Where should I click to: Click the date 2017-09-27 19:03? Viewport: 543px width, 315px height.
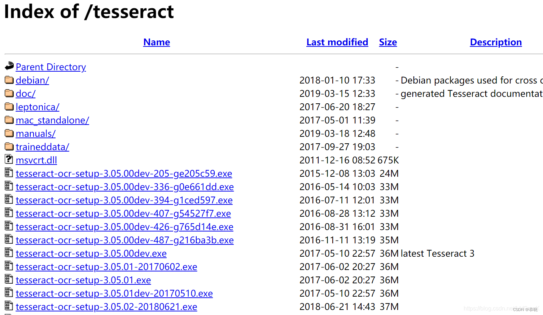tap(337, 147)
